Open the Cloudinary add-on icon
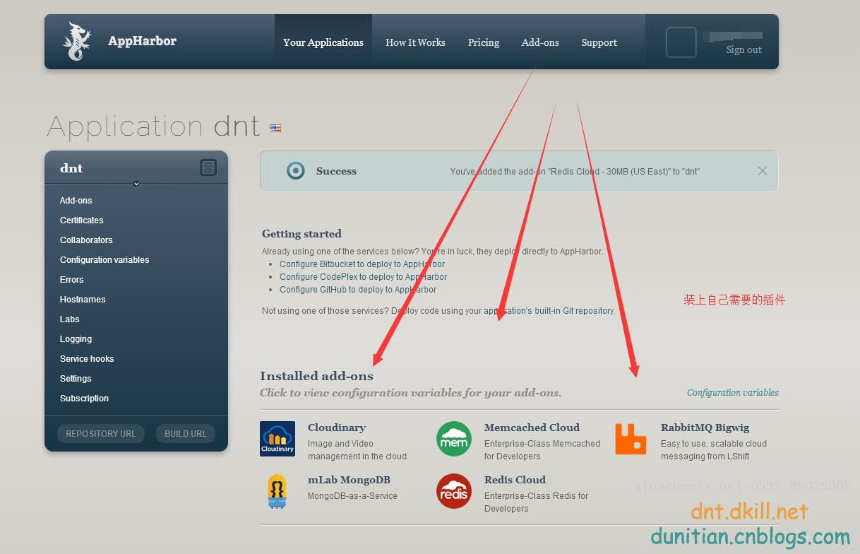The width and height of the screenshot is (860, 554). [277, 439]
